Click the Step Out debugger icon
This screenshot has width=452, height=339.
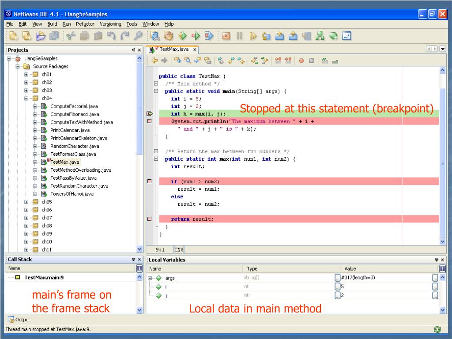293,36
